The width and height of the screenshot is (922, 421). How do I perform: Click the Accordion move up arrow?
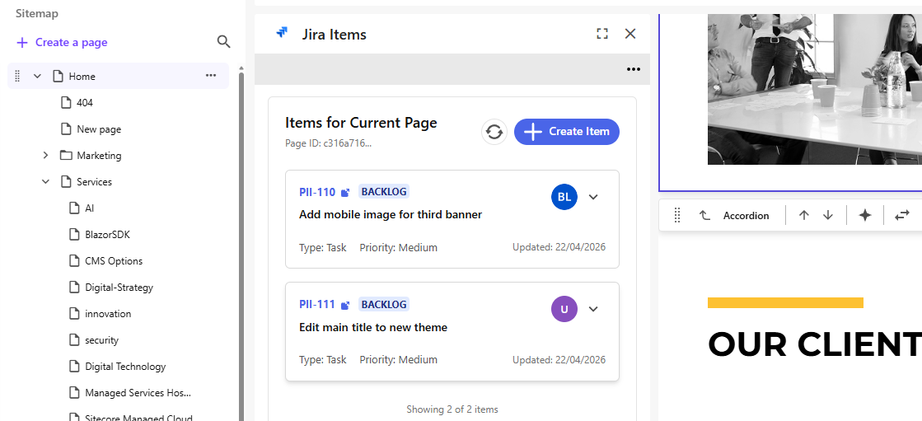803,215
